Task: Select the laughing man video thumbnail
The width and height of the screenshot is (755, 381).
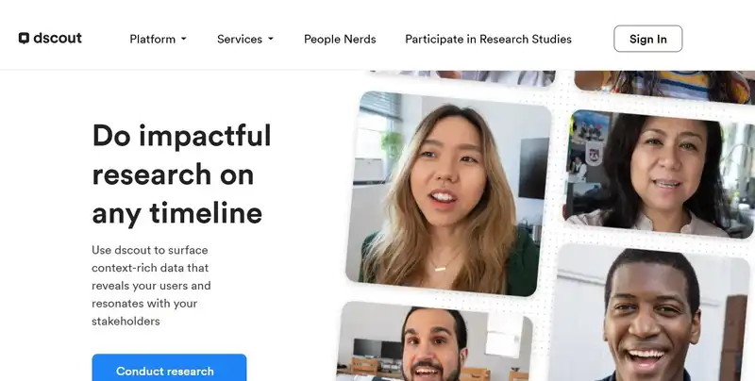Action: click(650, 314)
